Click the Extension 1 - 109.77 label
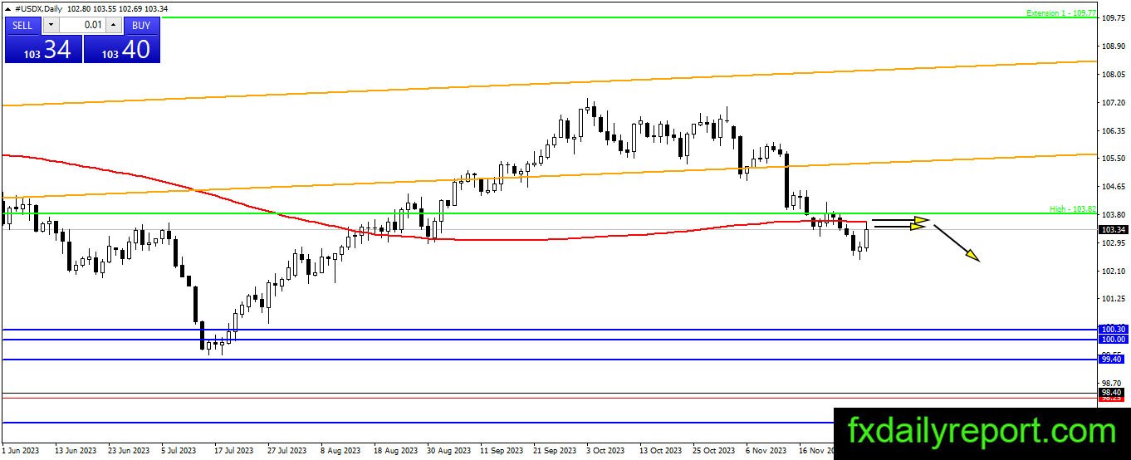 [x=1061, y=13]
